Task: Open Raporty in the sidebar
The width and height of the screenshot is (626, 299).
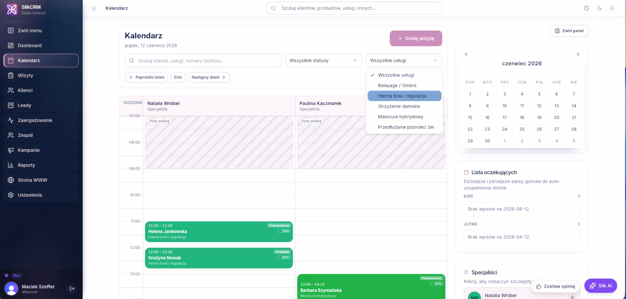Action: [41, 165]
